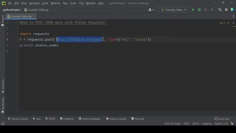This screenshot has height=133, width=236.
Task: Toggle tool window bars icon
Action: click(x=3, y=123)
